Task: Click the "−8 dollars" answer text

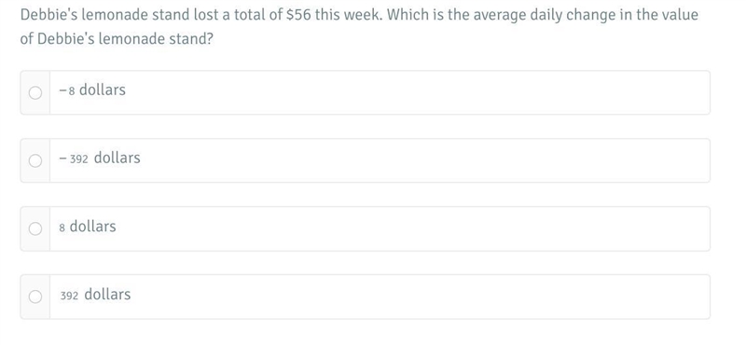Action: pos(92,90)
